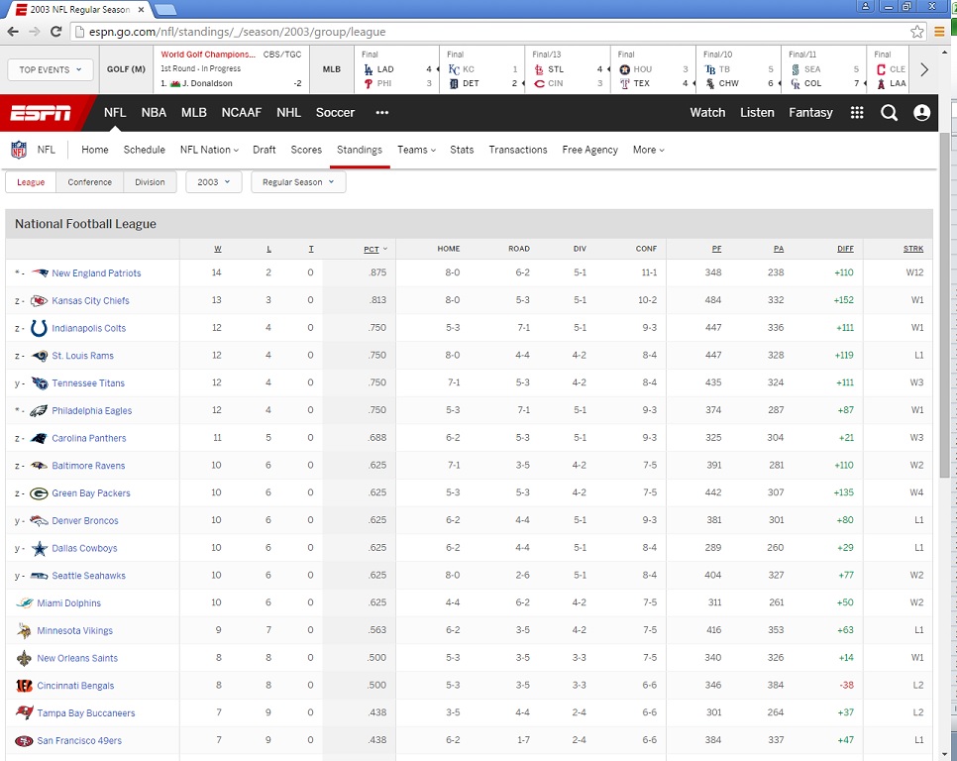Click the San Francisco 49ers logo
This screenshot has width=957, height=761.
[24, 741]
